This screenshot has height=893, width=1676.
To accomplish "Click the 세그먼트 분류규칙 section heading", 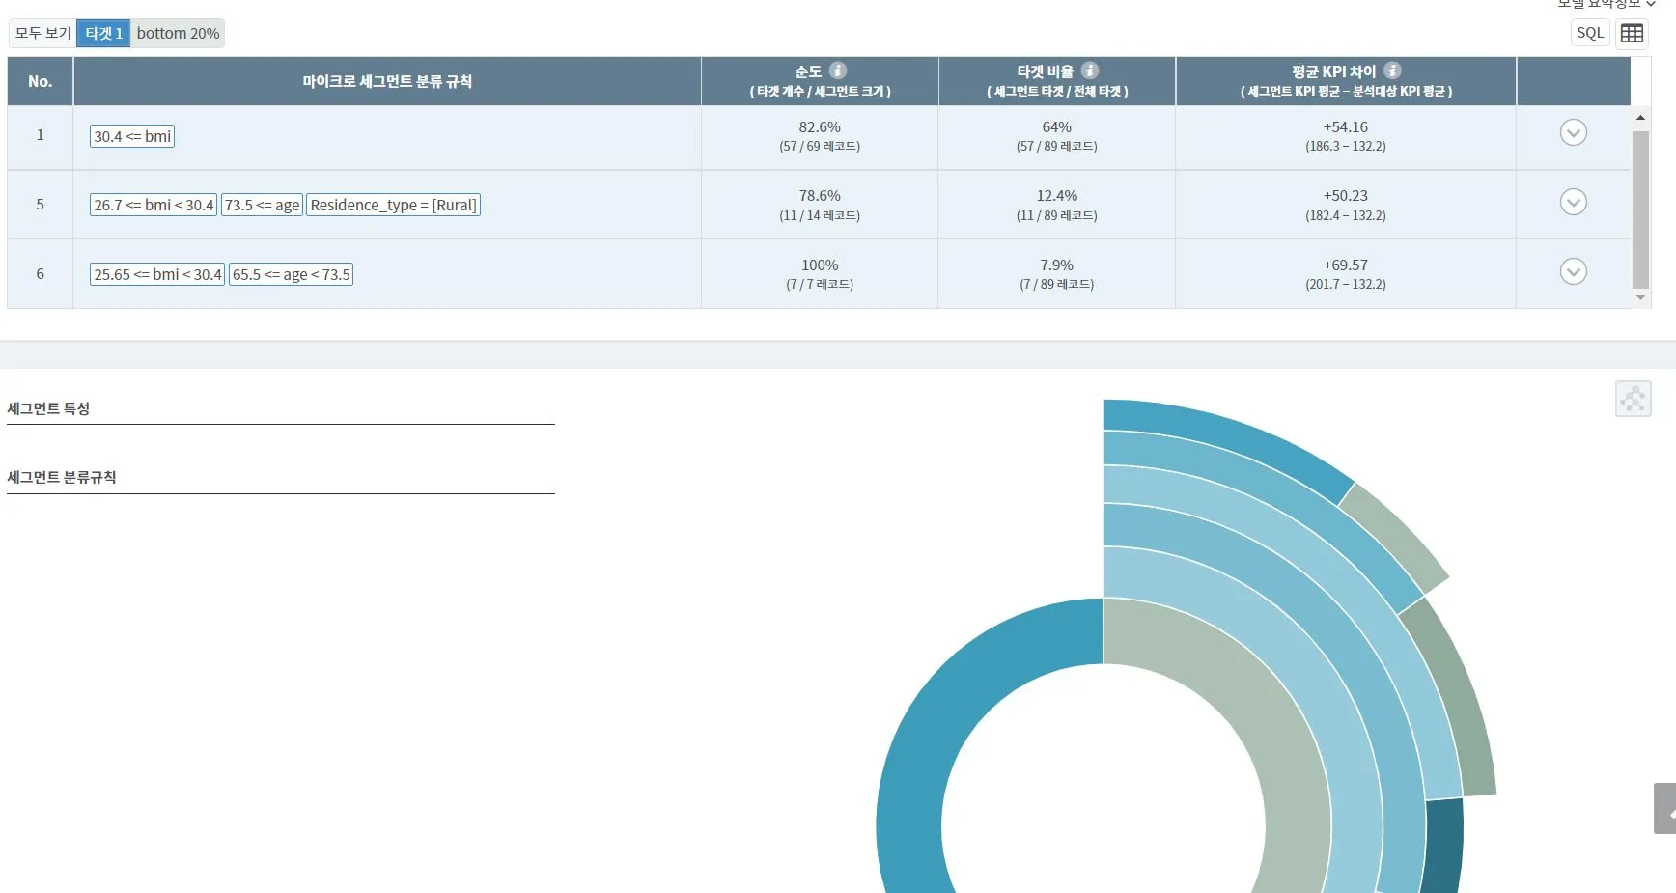I will pyautogui.click(x=62, y=477).
